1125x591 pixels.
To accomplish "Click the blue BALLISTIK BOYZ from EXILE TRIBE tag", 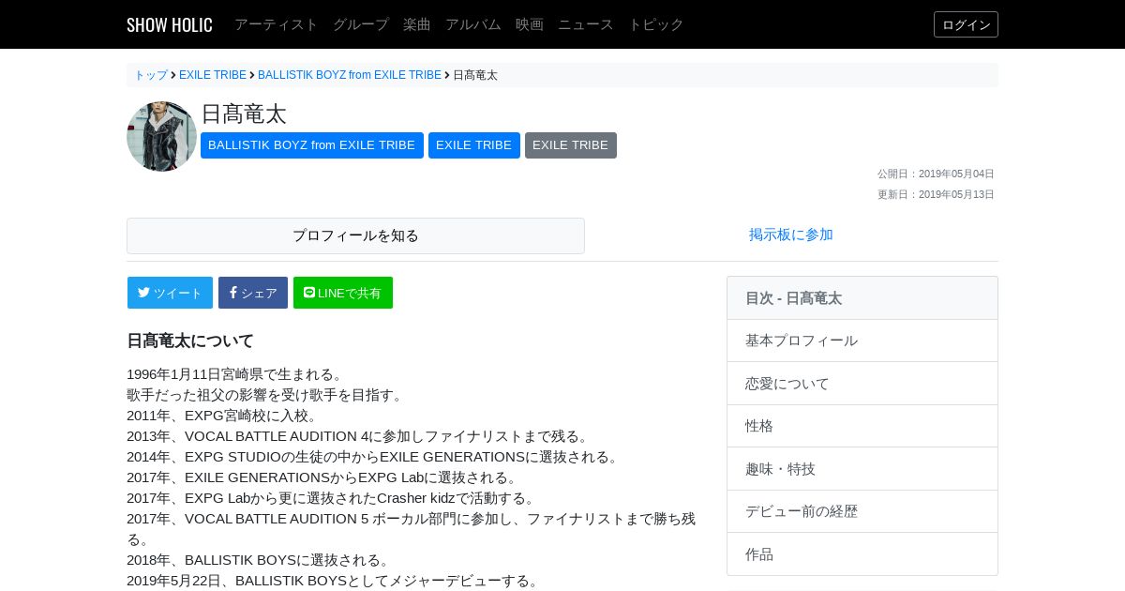I will coord(311,145).
